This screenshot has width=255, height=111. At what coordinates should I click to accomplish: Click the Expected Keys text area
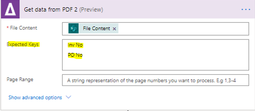tap(155, 55)
